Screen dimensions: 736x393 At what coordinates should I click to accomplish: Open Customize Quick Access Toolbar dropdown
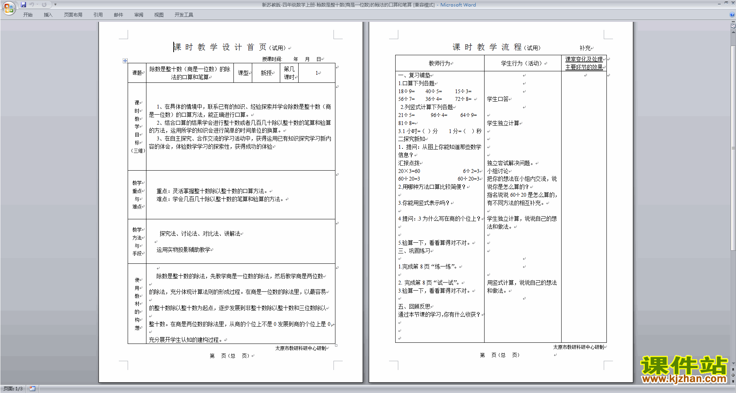pos(55,5)
